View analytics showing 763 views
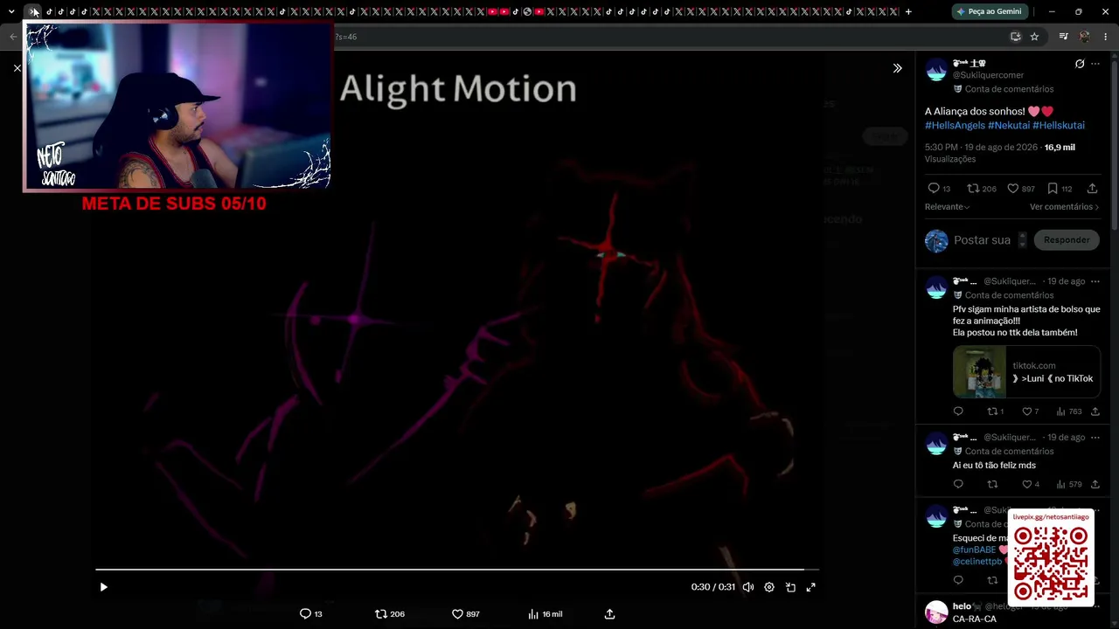The height and width of the screenshot is (629, 1119). 1068,411
